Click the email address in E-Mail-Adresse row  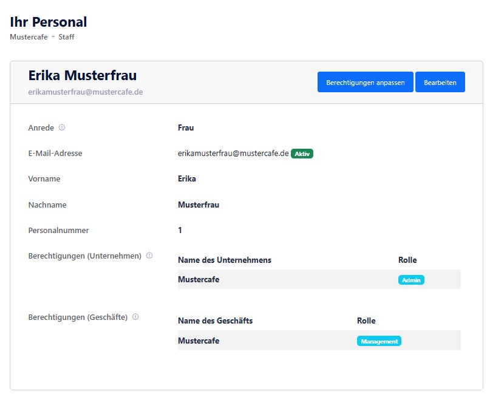(x=233, y=154)
